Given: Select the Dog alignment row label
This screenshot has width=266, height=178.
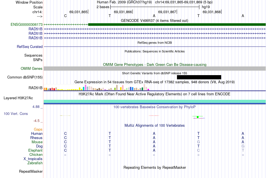Looking at the screenshot, I should click(39, 146).
